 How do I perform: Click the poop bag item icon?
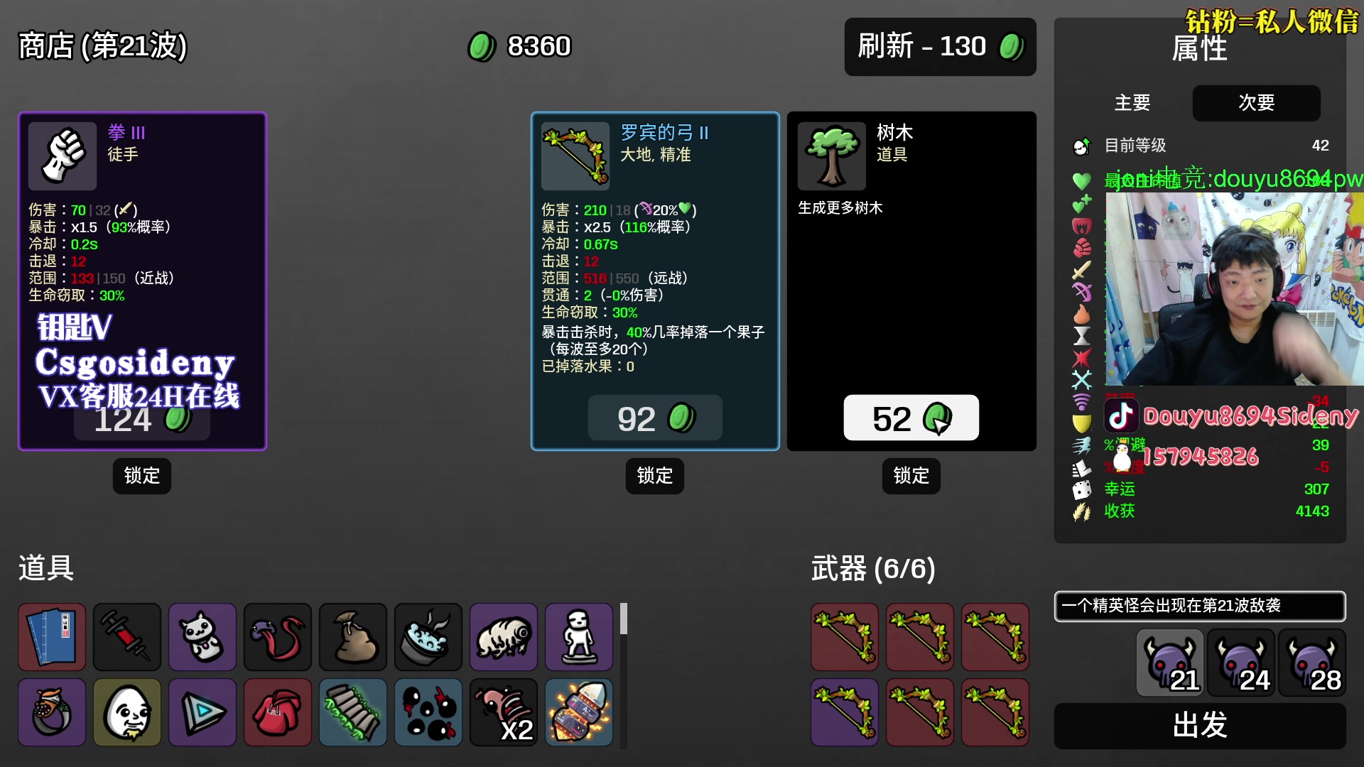(x=353, y=637)
